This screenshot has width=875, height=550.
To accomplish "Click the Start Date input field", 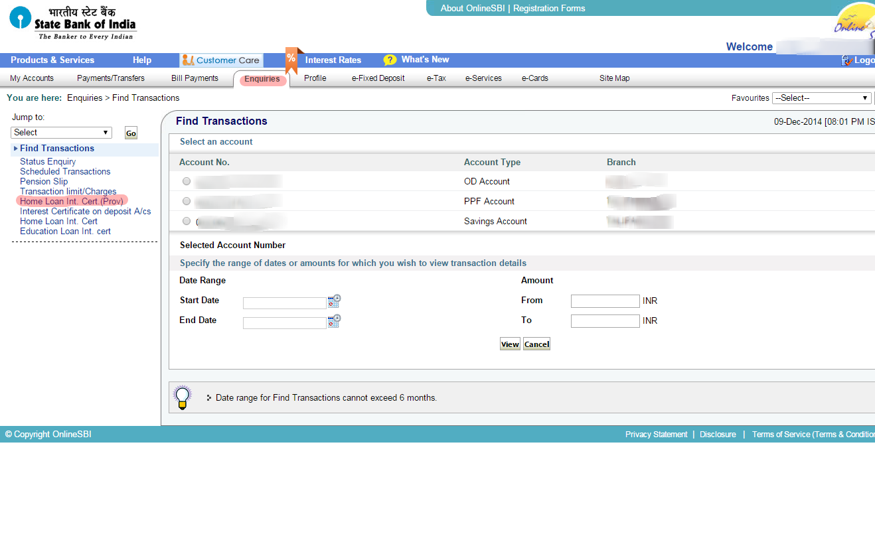I will click(x=285, y=303).
